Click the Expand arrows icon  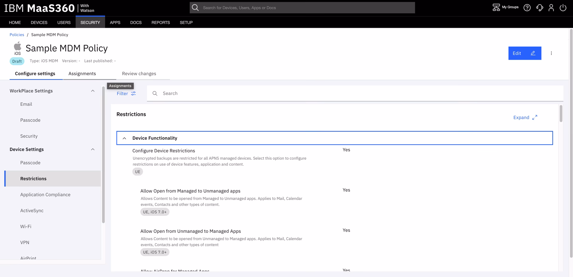pos(535,118)
